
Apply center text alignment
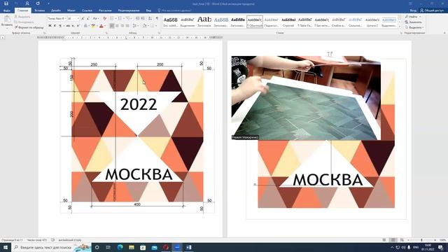[117, 26]
